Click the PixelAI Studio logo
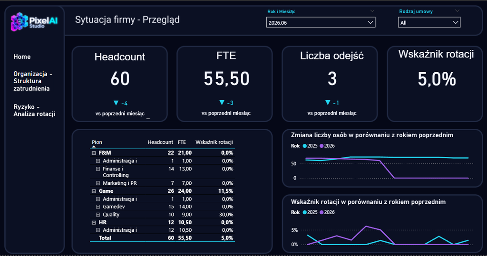 [34, 22]
